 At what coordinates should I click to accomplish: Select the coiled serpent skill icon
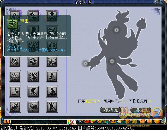33,107
